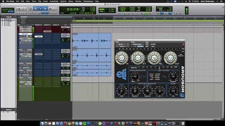The height and width of the screenshot is (126, 225).
Task: Select the Trim tool in the toolbar
Action: tap(36, 9)
